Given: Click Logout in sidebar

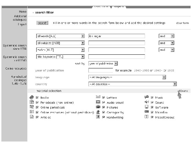Looking at the screenshot, I should [22, 24].
